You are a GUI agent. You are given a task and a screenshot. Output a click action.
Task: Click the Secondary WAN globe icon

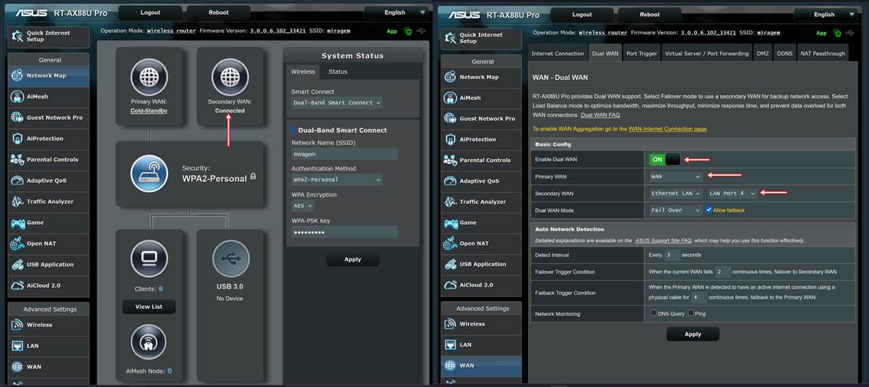(x=230, y=77)
